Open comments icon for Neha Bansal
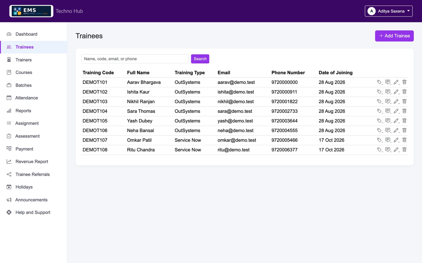Screen dimensions: 422x263 tap(388, 130)
